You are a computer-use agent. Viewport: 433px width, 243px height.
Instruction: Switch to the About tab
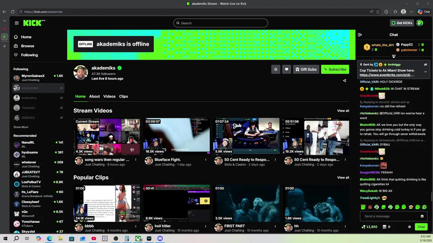[94, 96]
